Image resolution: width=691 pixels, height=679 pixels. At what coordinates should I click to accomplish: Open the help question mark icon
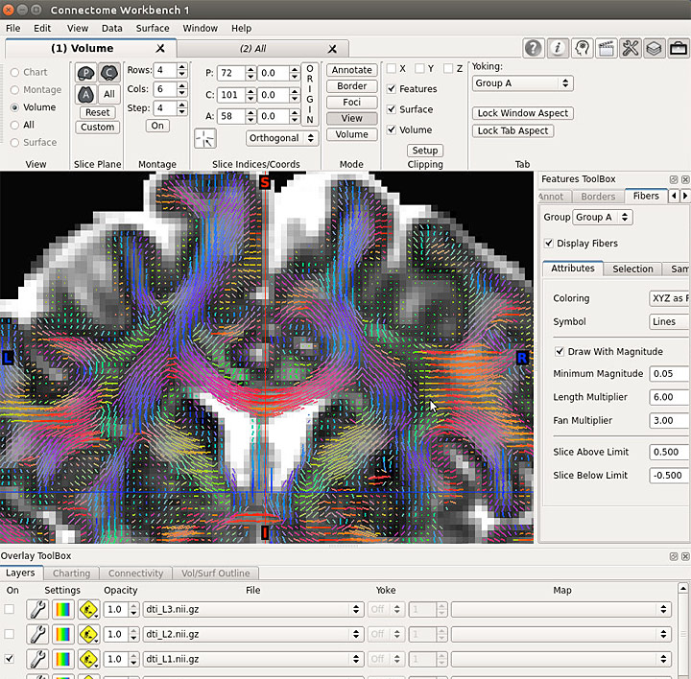point(534,48)
